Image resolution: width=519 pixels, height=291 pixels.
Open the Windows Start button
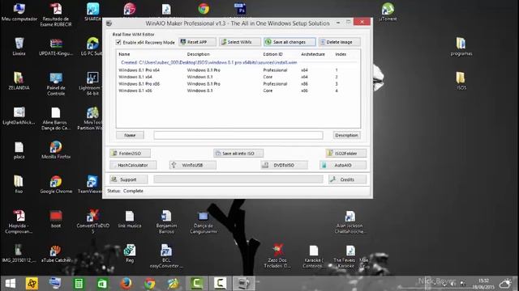(10, 284)
